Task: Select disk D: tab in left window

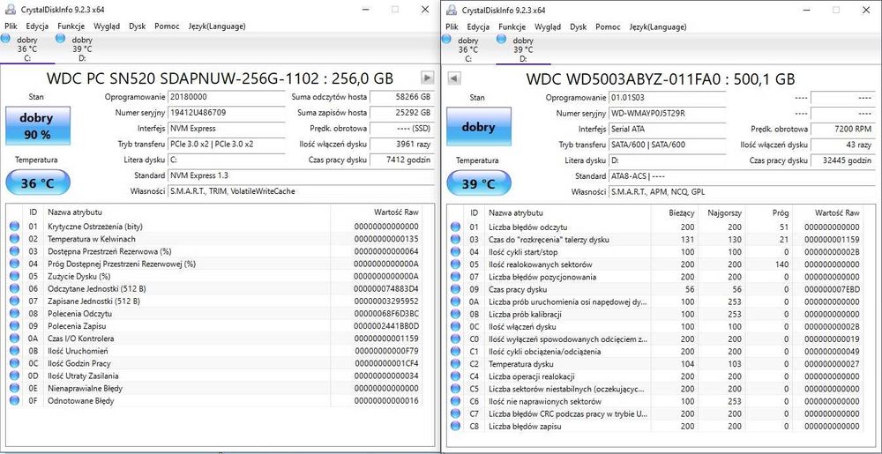Action: pyautogui.click(x=82, y=48)
